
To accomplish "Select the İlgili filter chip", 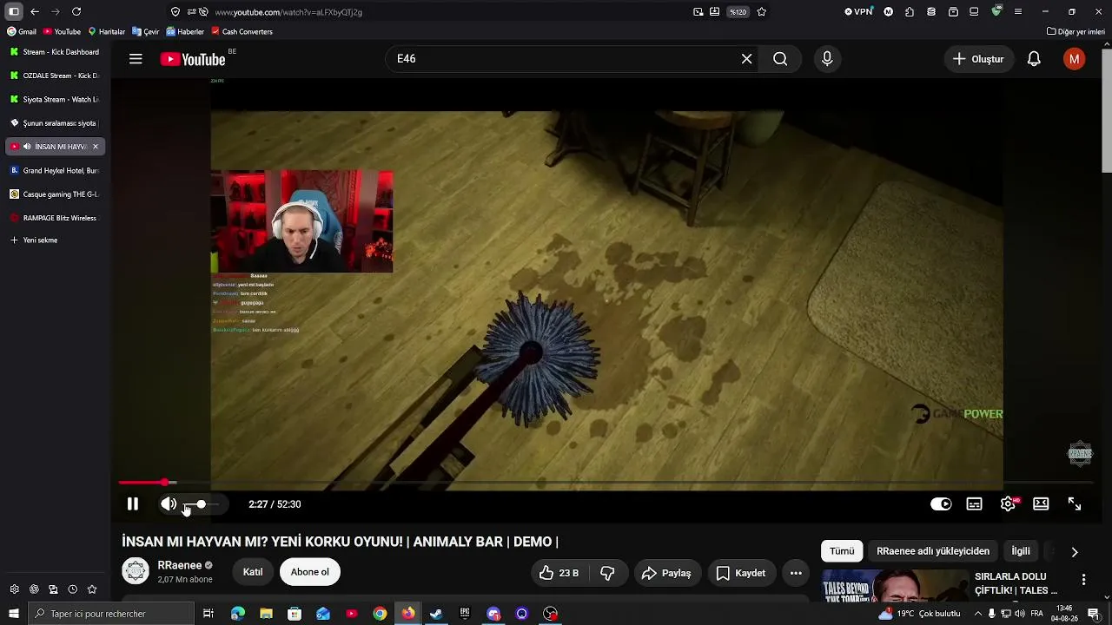I will tap(1021, 551).
